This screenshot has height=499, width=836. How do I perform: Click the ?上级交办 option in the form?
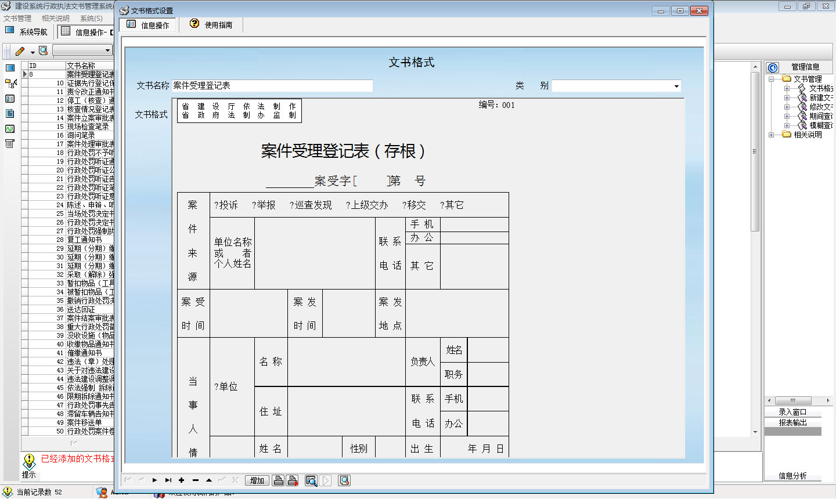tap(367, 205)
